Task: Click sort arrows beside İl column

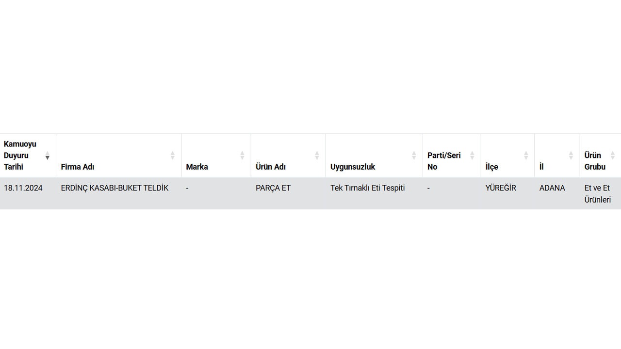Action: (x=571, y=156)
